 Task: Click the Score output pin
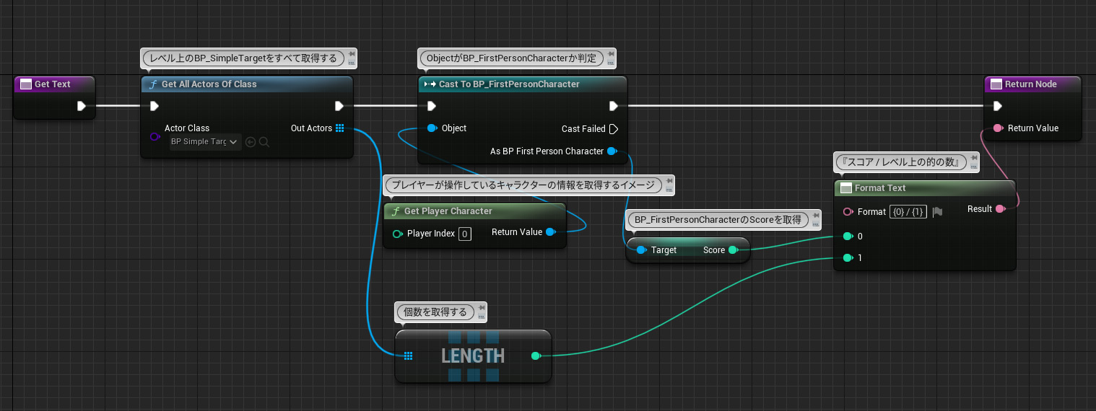pos(733,250)
